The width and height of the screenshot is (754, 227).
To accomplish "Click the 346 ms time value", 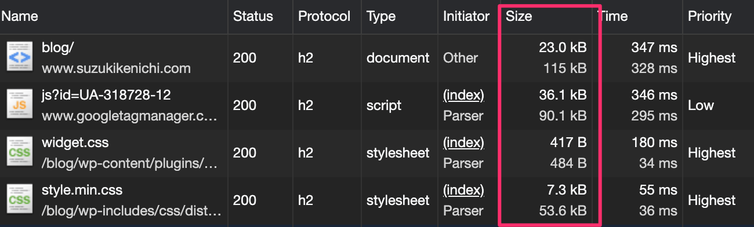I will tap(654, 95).
